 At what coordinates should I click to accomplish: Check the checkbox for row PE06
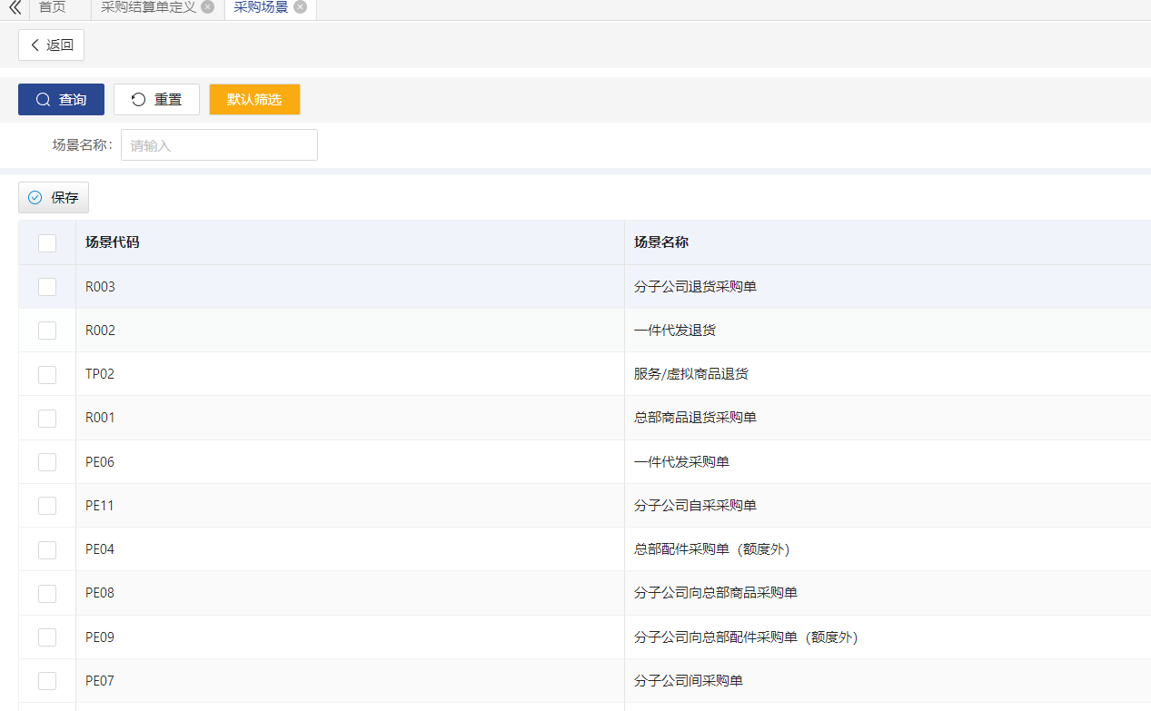46,461
